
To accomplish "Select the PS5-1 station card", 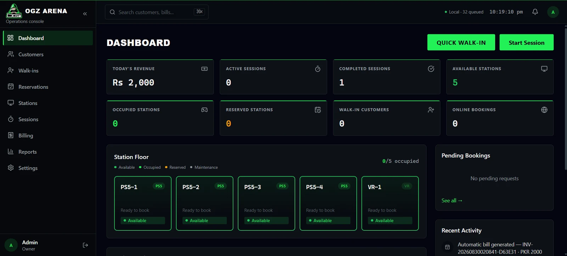I will tap(143, 203).
